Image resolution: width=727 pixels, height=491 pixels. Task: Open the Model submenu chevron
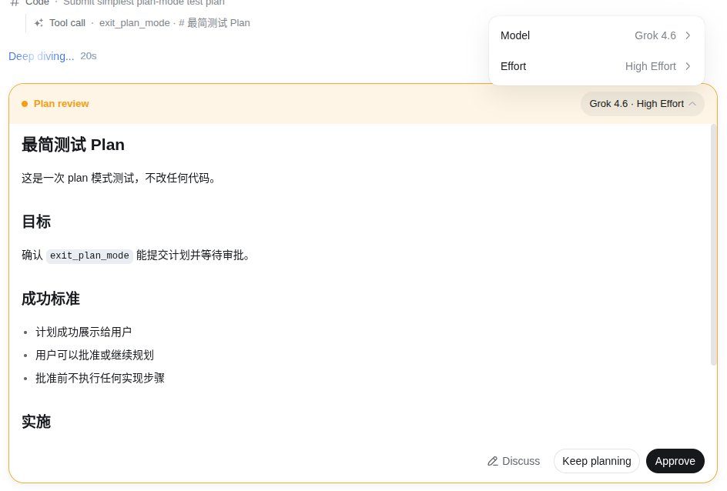pos(688,35)
